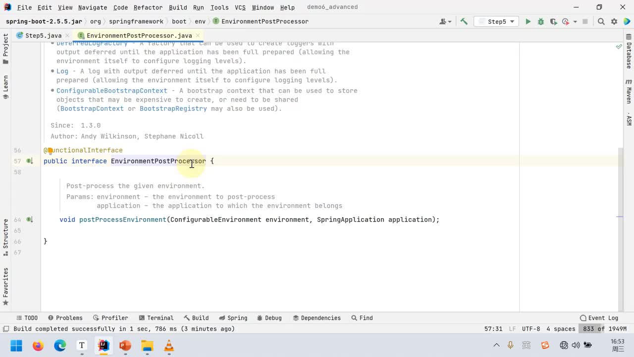Open the Build menu
This screenshot has width=634, height=357.
(x=178, y=7)
